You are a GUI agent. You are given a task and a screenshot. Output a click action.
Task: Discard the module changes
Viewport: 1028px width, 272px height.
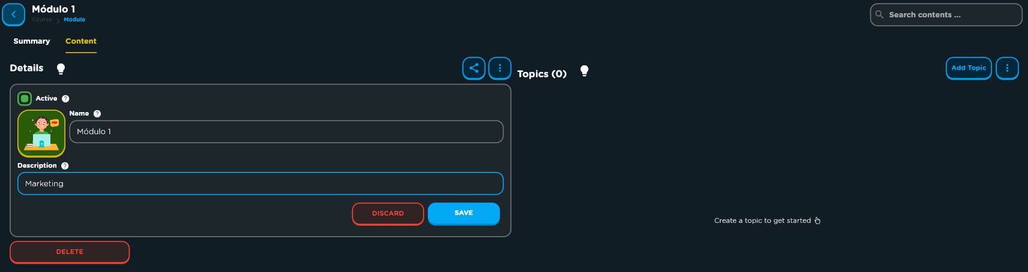click(x=388, y=214)
